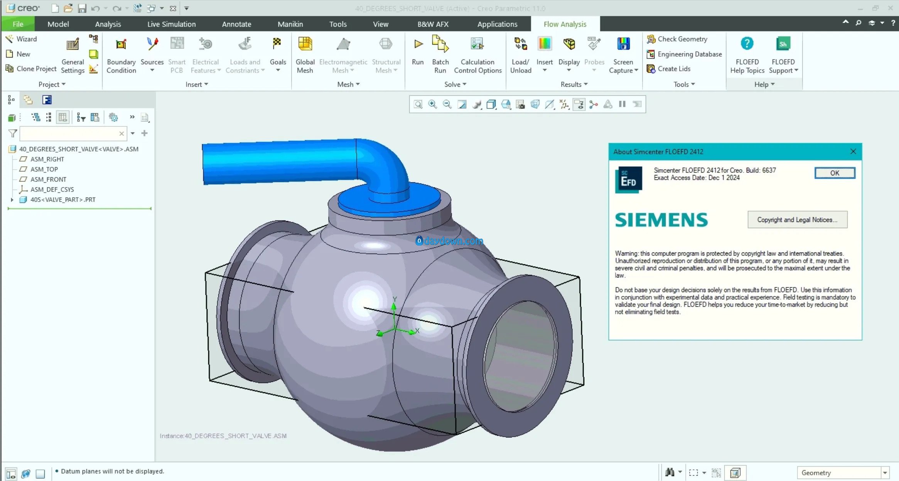
Task: Switch to the Live Simulation tab
Action: coord(171,24)
